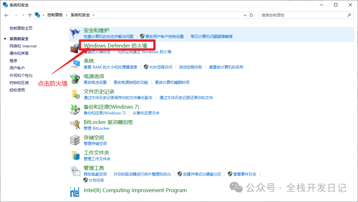This screenshot has width=358, height=202.
Task: Click the forward navigation arrow
Action: point(16,15)
